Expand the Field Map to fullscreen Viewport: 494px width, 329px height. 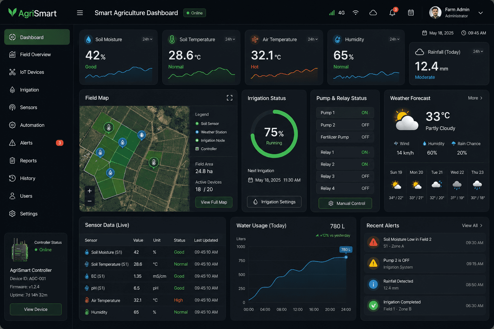point(230,98)
